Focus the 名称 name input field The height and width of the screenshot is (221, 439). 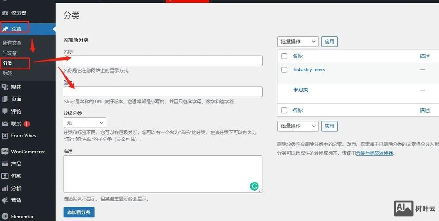[x=163, y=61]
